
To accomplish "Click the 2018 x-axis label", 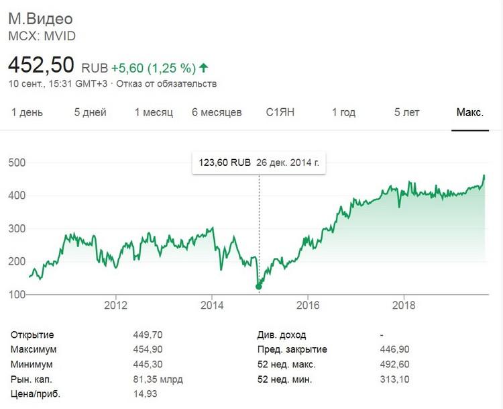I will tap(404, 305).
